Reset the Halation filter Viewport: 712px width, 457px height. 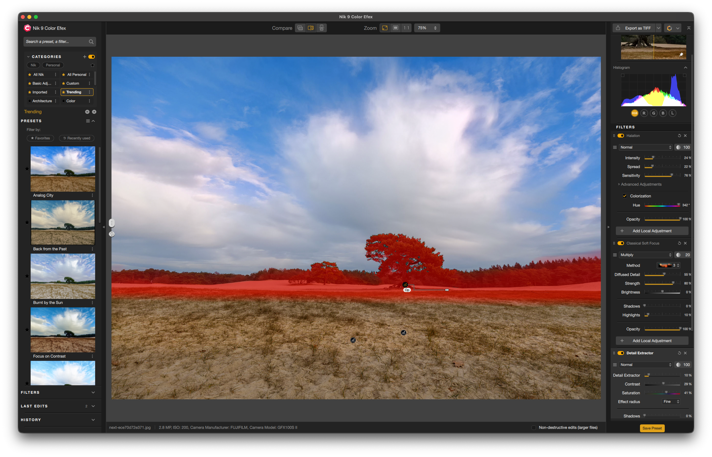pos(679,136)
